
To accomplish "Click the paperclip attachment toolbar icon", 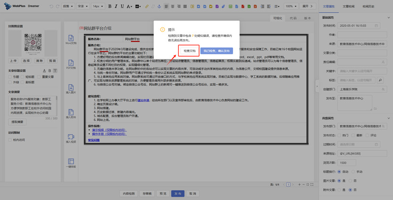I will point(223,6).
